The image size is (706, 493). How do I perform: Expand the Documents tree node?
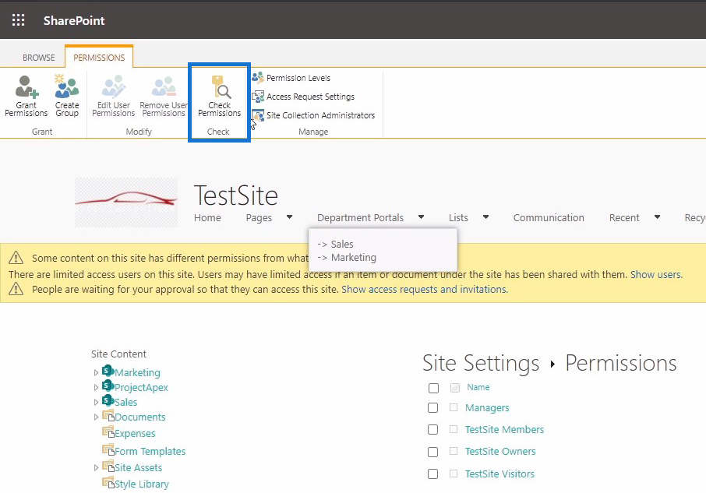pos(96,417)
